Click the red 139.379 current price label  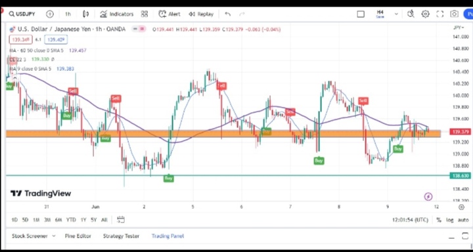pos(461,131)
